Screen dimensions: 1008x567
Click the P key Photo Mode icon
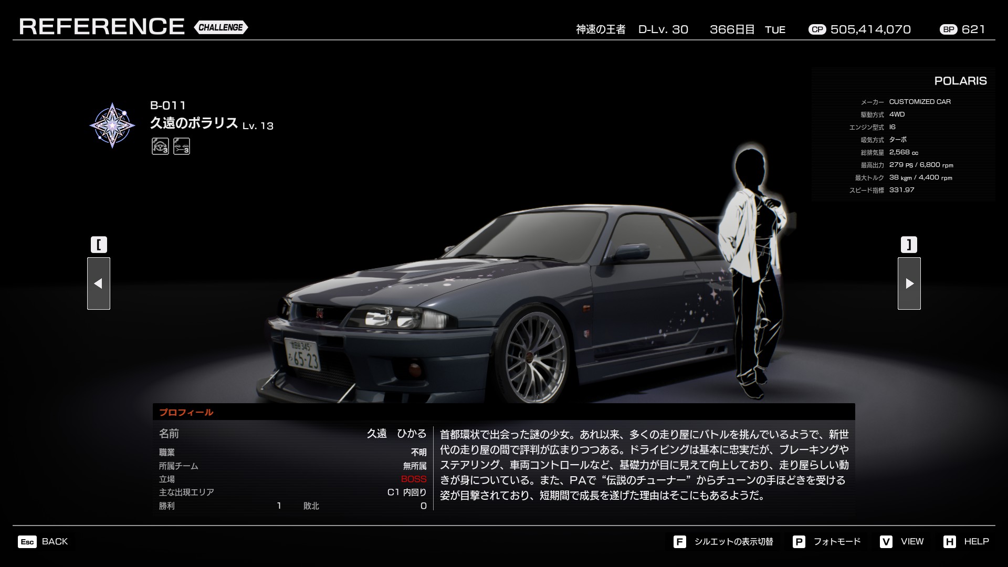[x=799, y=542]
